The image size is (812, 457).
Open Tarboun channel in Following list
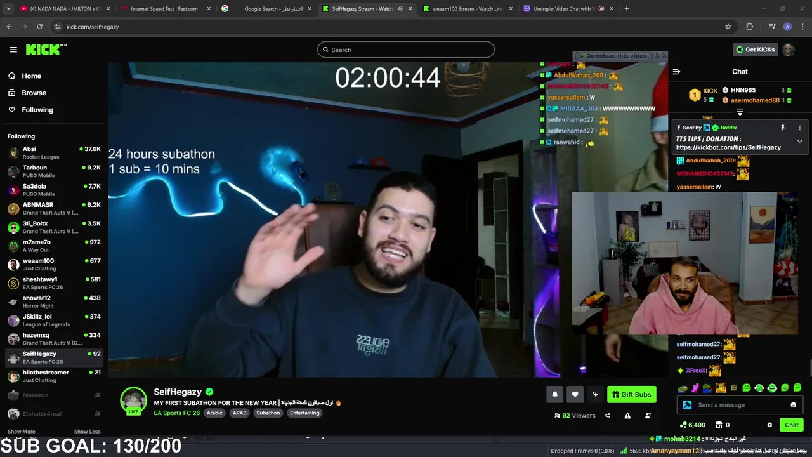[x=54, y=171]
